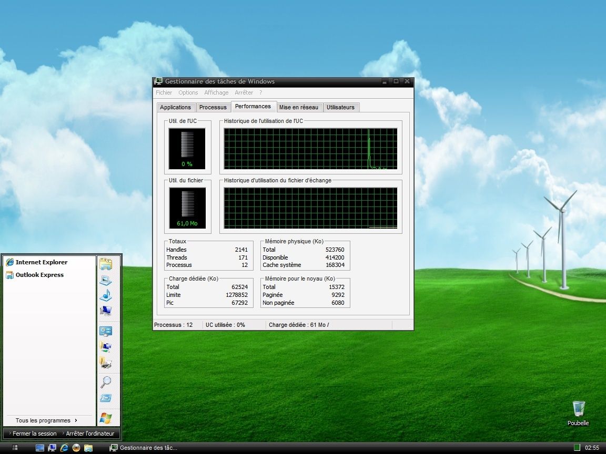This screenshot has height=454, width=606.
Task: Click the page file usage history graph
Action: click(x=310, y=208)
